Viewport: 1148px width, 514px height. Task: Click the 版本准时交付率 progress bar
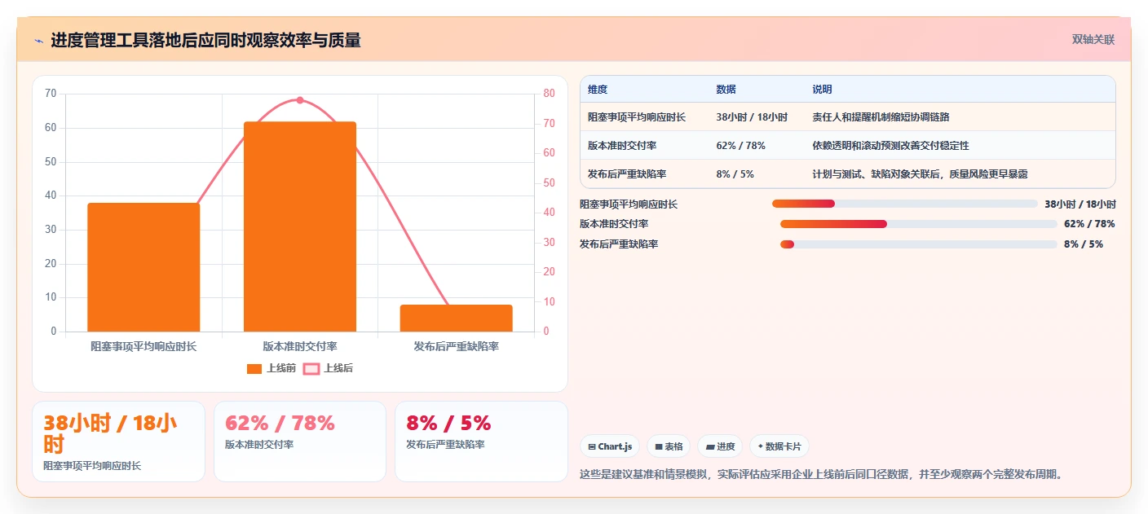(919, 224)
